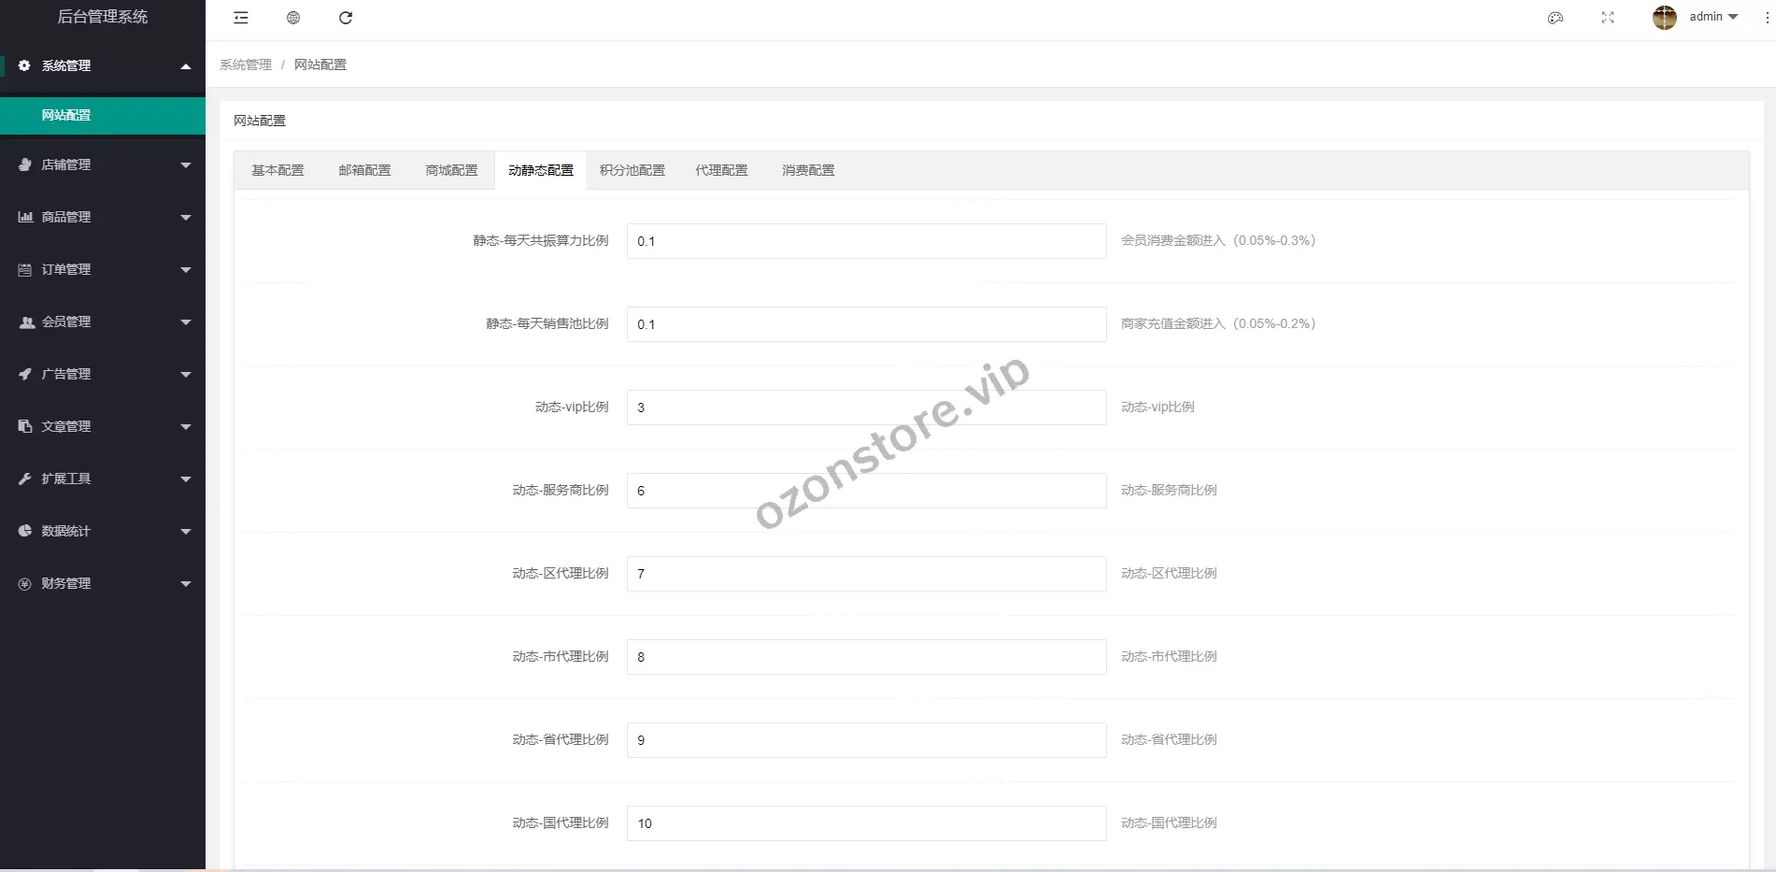Open the 消费配置 tab
This screenshot has height=872, width=1776.
click(808, 170)
